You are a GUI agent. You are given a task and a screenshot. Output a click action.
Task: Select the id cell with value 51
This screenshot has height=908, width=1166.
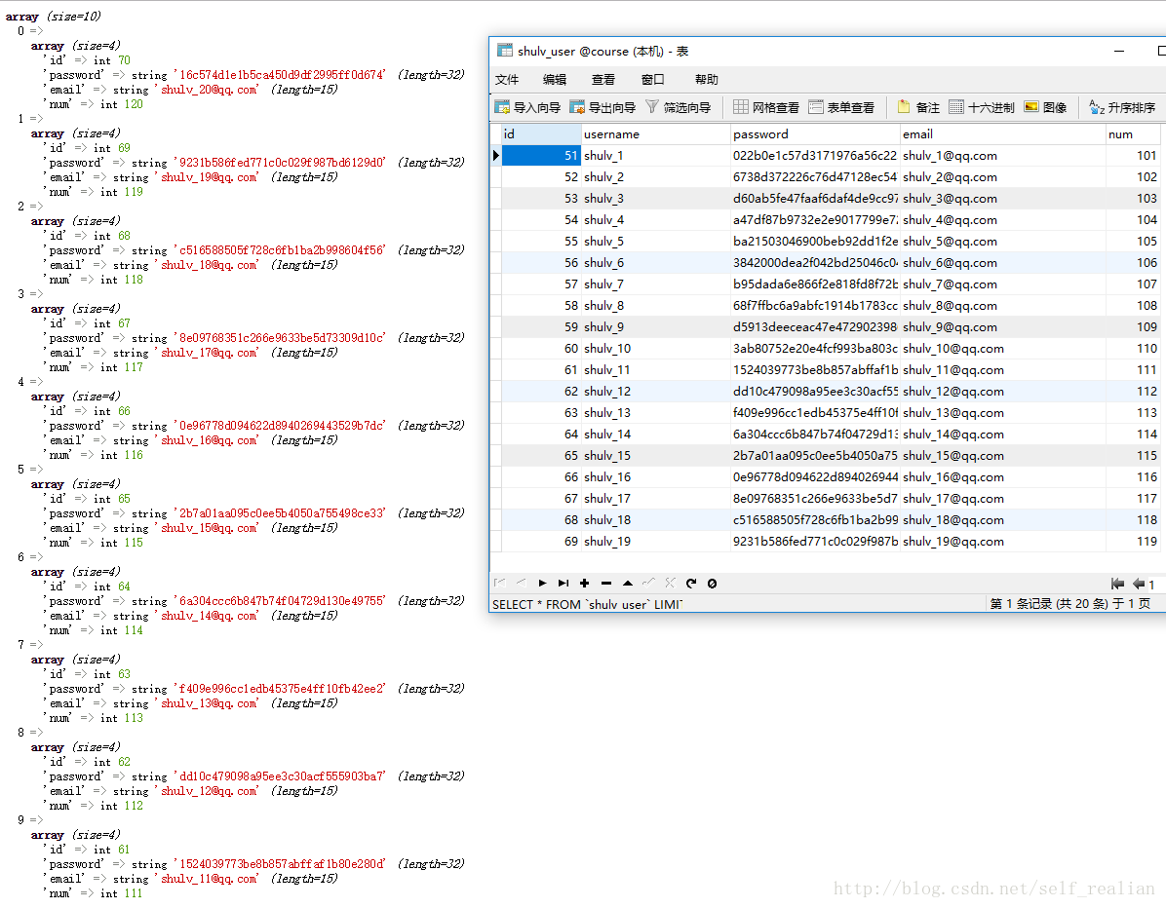click(x=541, y=155)
